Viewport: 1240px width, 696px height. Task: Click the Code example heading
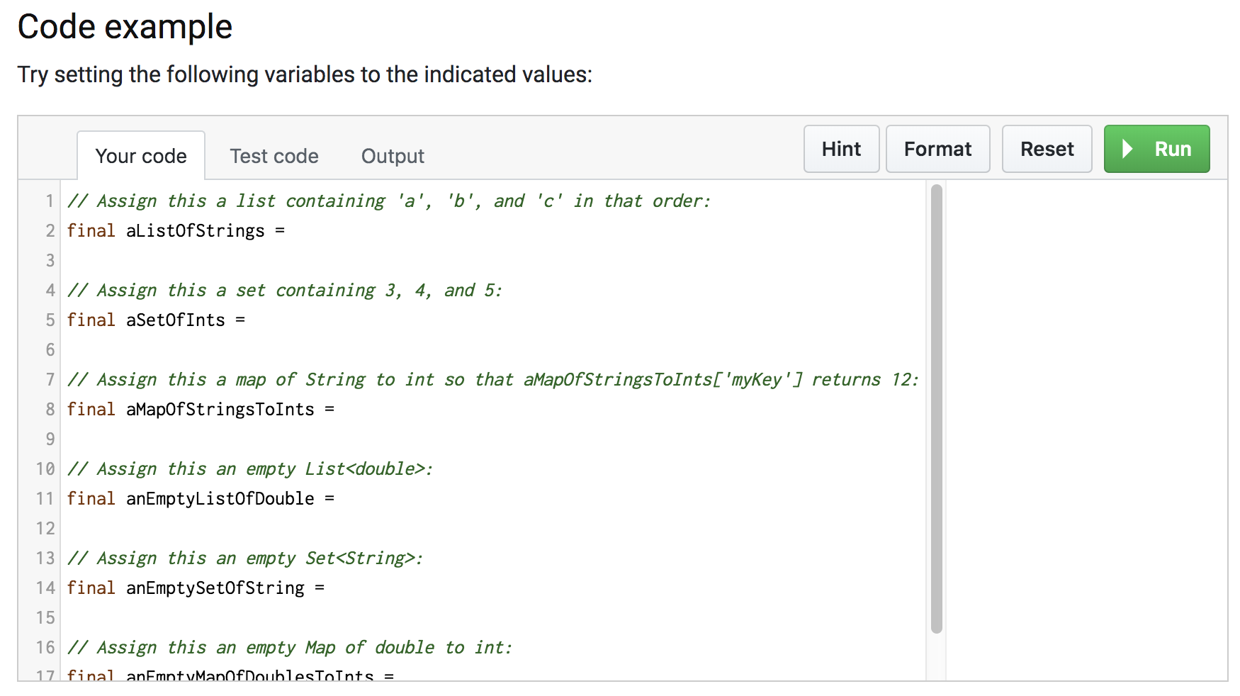point(125,26)
